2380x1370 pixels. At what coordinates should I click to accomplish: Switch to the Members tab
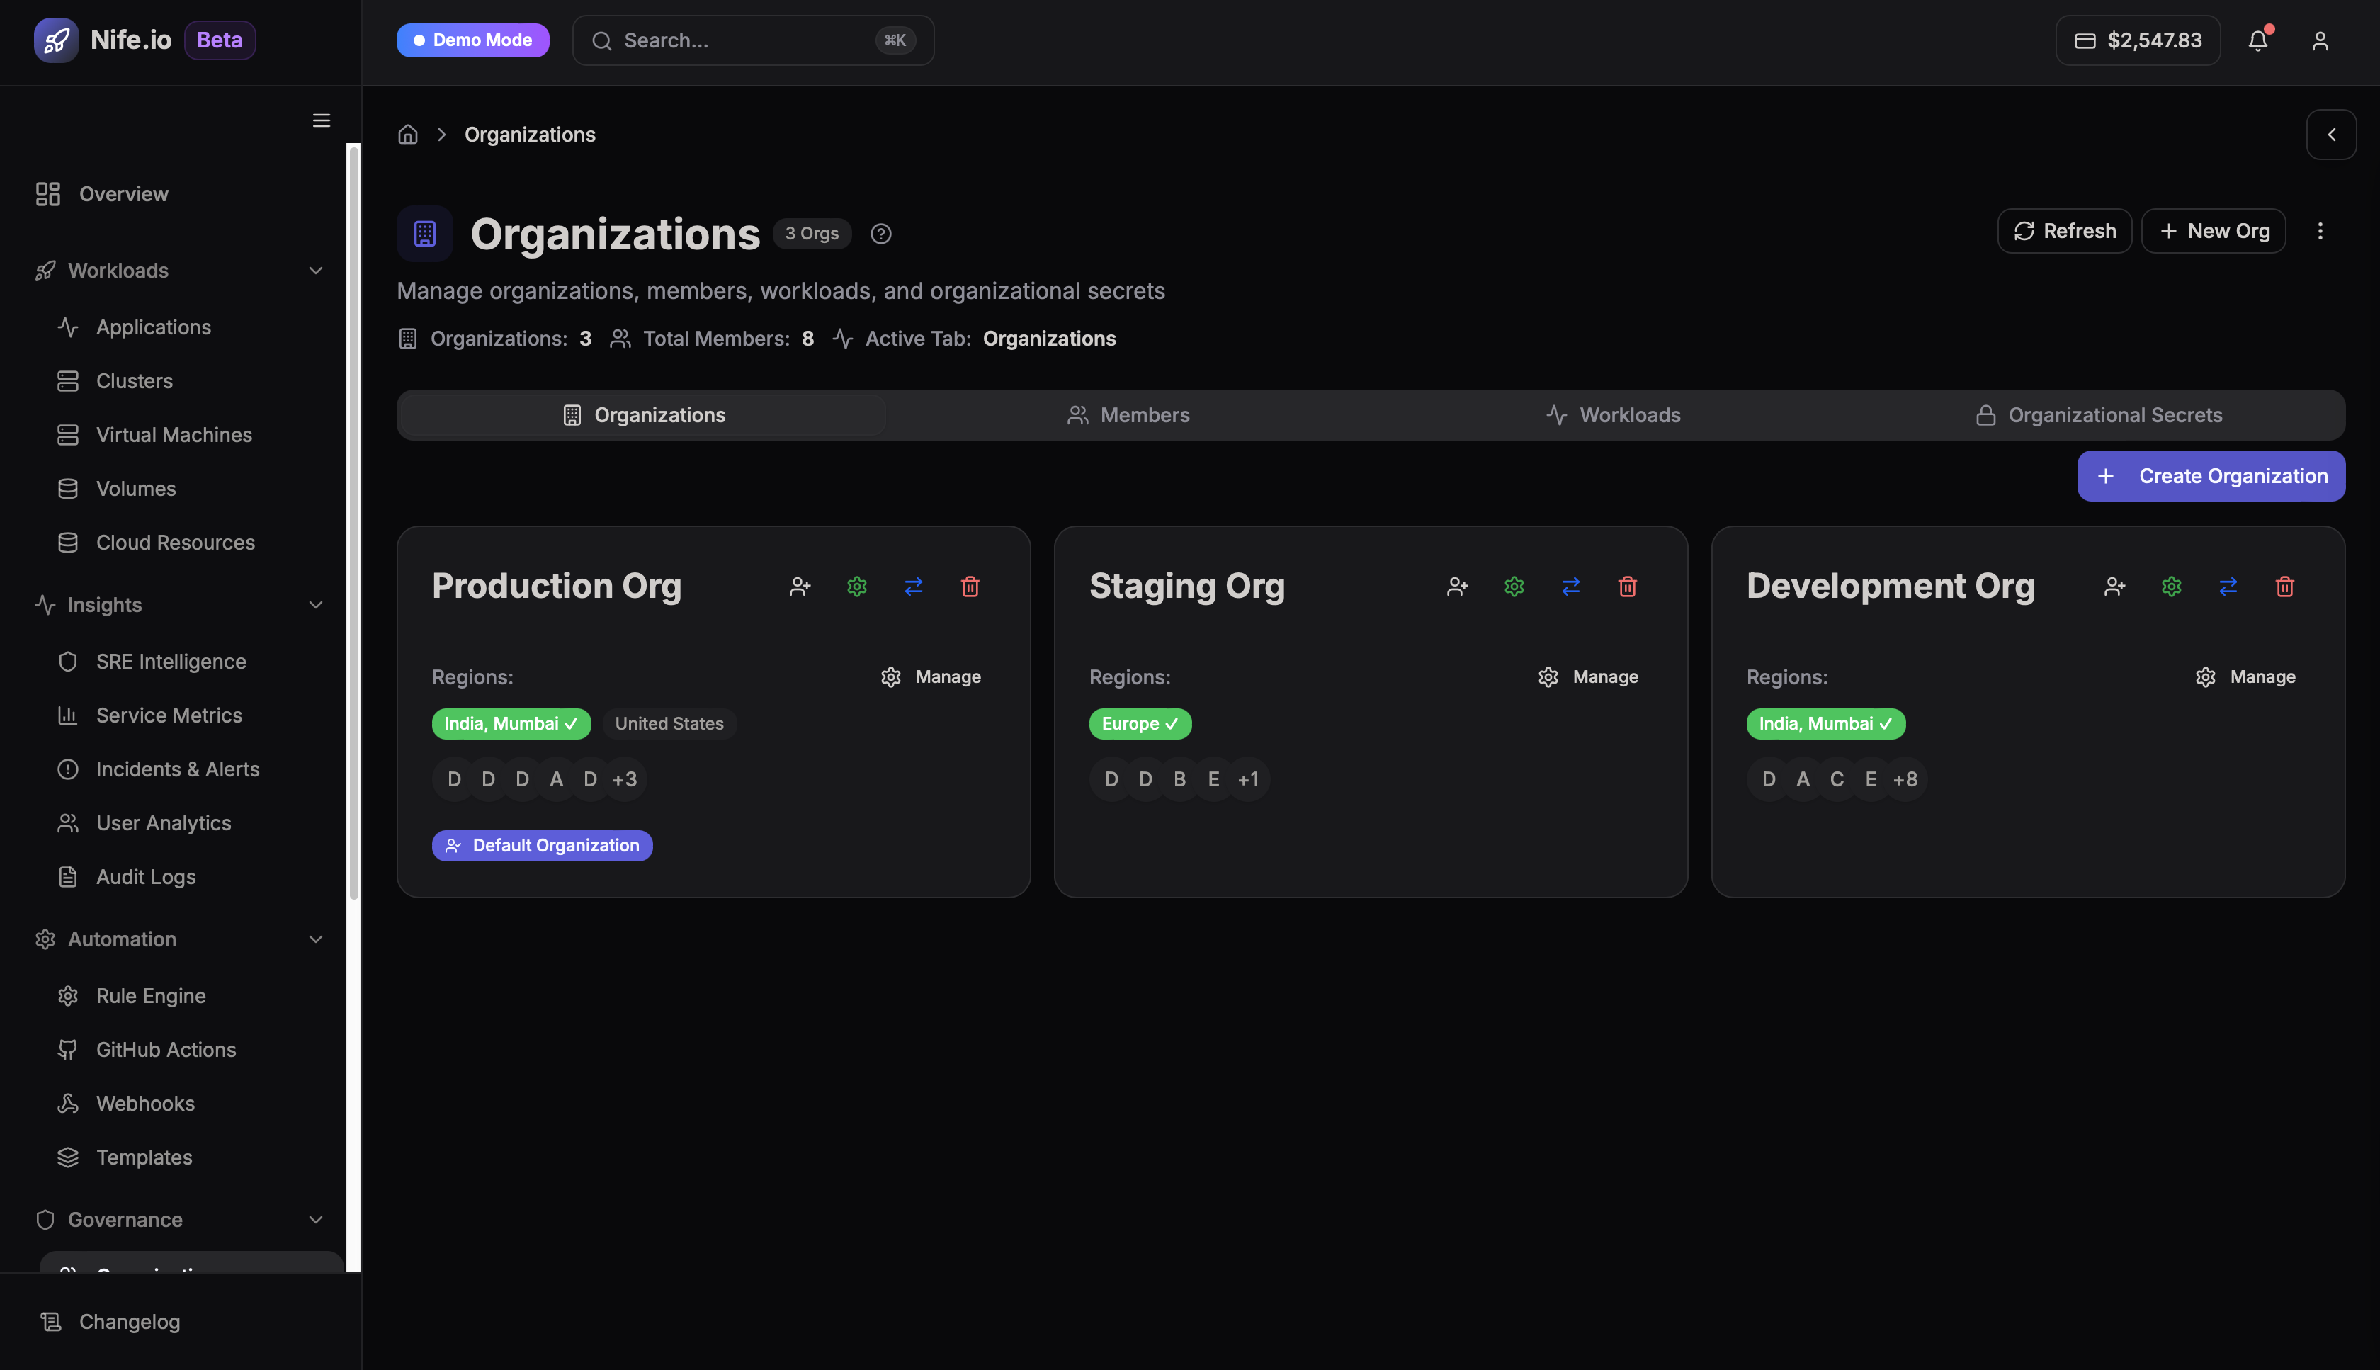pos(1128,414)
